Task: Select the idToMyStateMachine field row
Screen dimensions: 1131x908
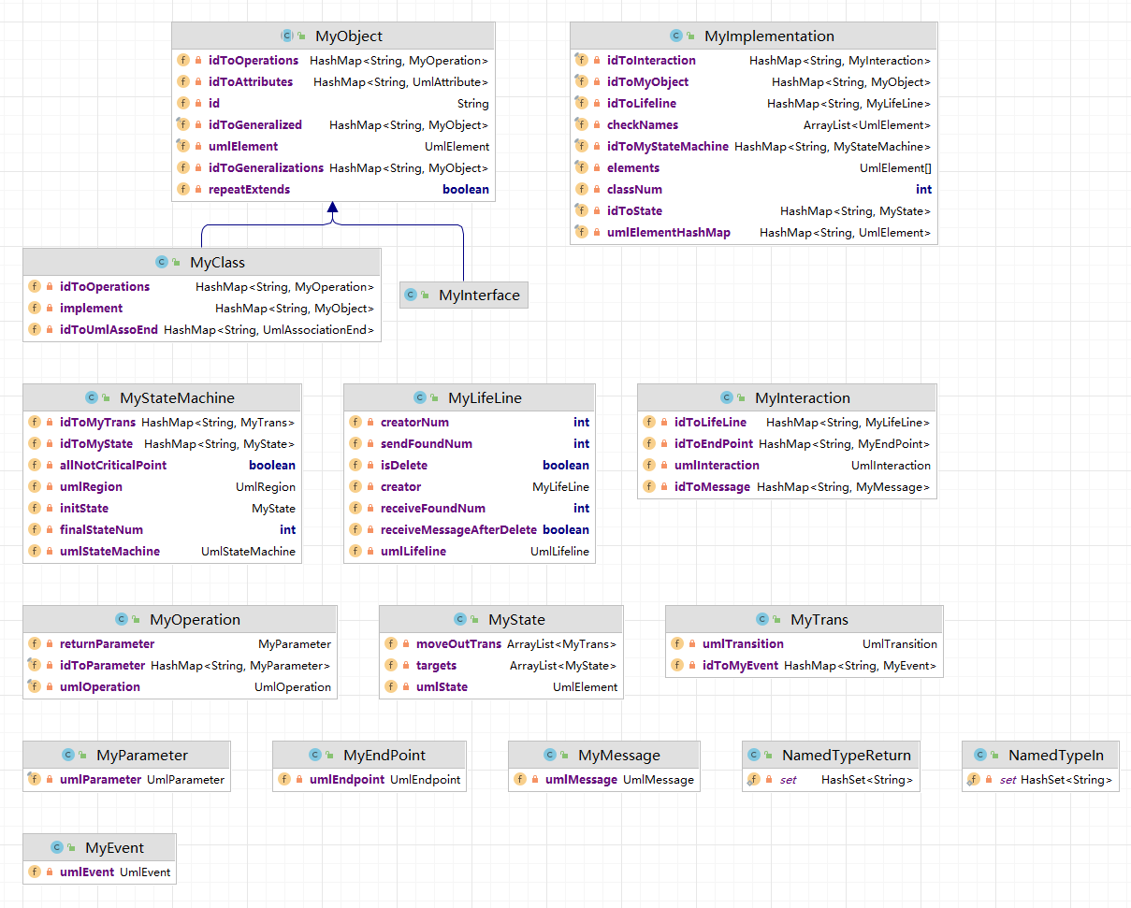Action: 753,147
